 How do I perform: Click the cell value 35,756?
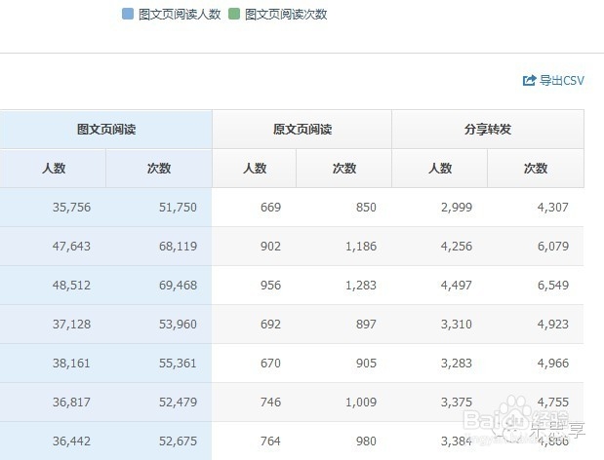[x=71, y=208]
